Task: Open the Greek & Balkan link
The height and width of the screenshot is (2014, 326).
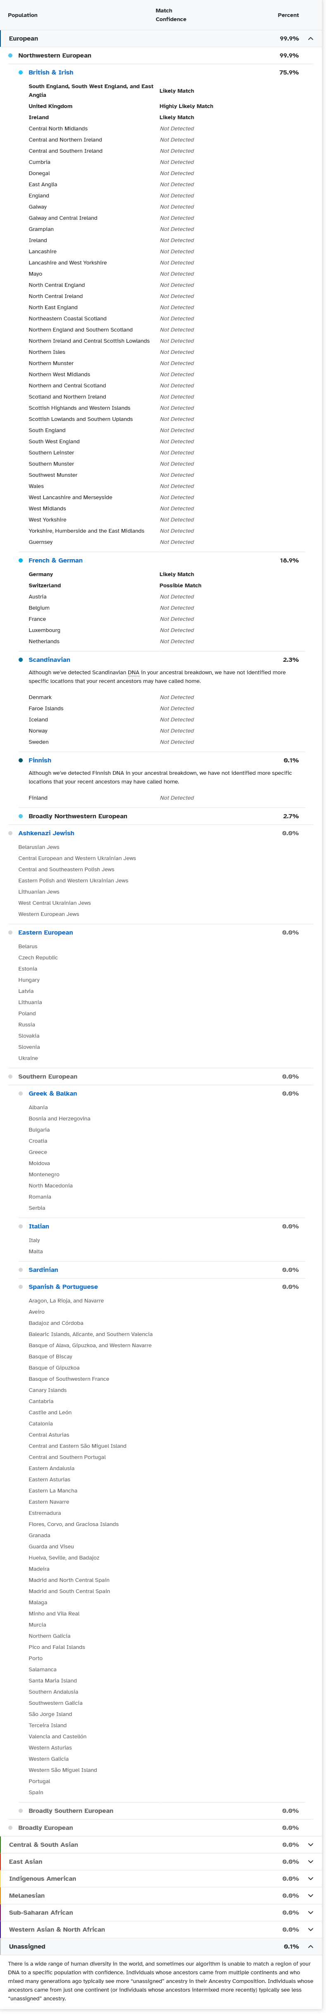Action: (53, 1094)
